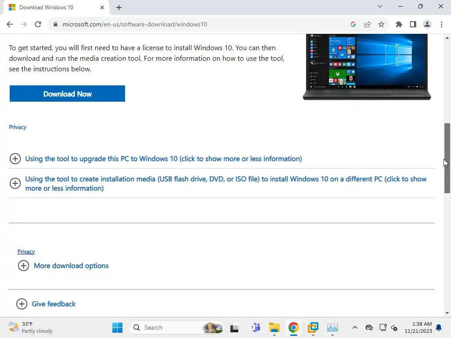Screen dimensions: 451x338
Task: Click the scrollbar down arrow
Action: [x=447, y=313]
